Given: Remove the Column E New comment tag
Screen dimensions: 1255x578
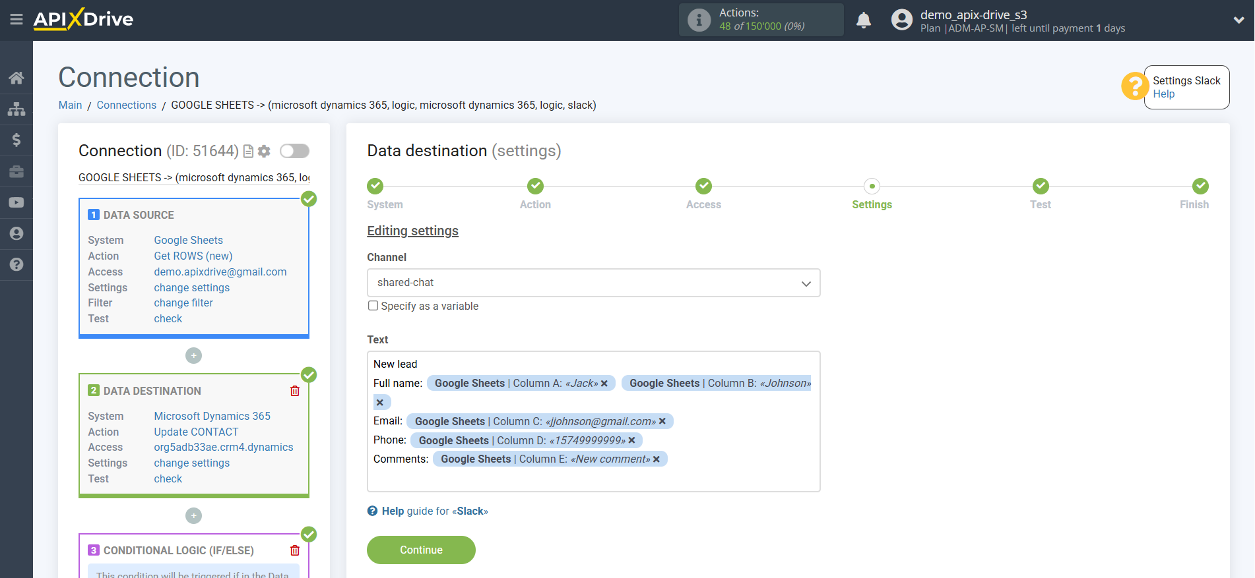Looking at the screenshot, I should coord(656,459).
